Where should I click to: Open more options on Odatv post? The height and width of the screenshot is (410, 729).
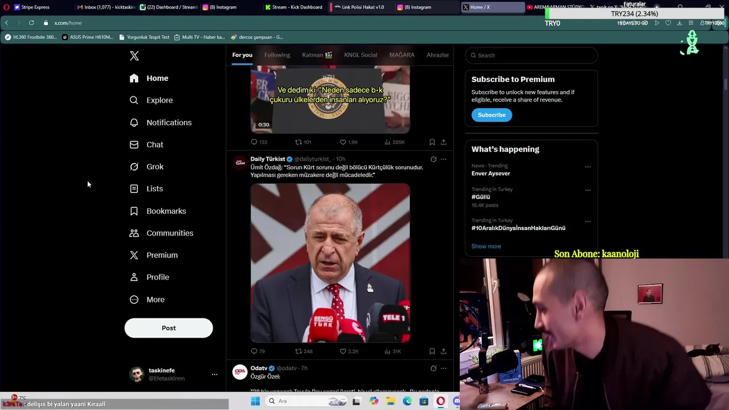point(444,368)
